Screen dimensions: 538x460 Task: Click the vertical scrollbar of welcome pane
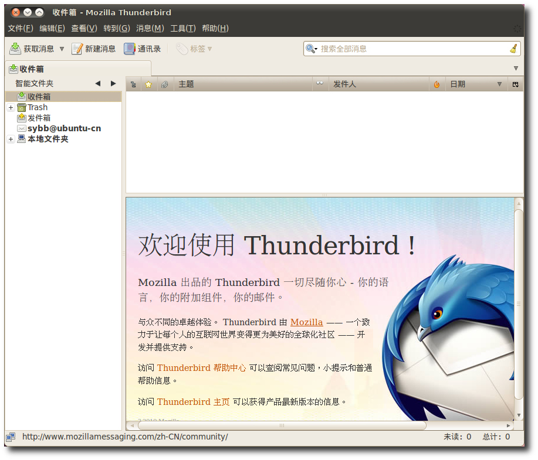(519, 304)
